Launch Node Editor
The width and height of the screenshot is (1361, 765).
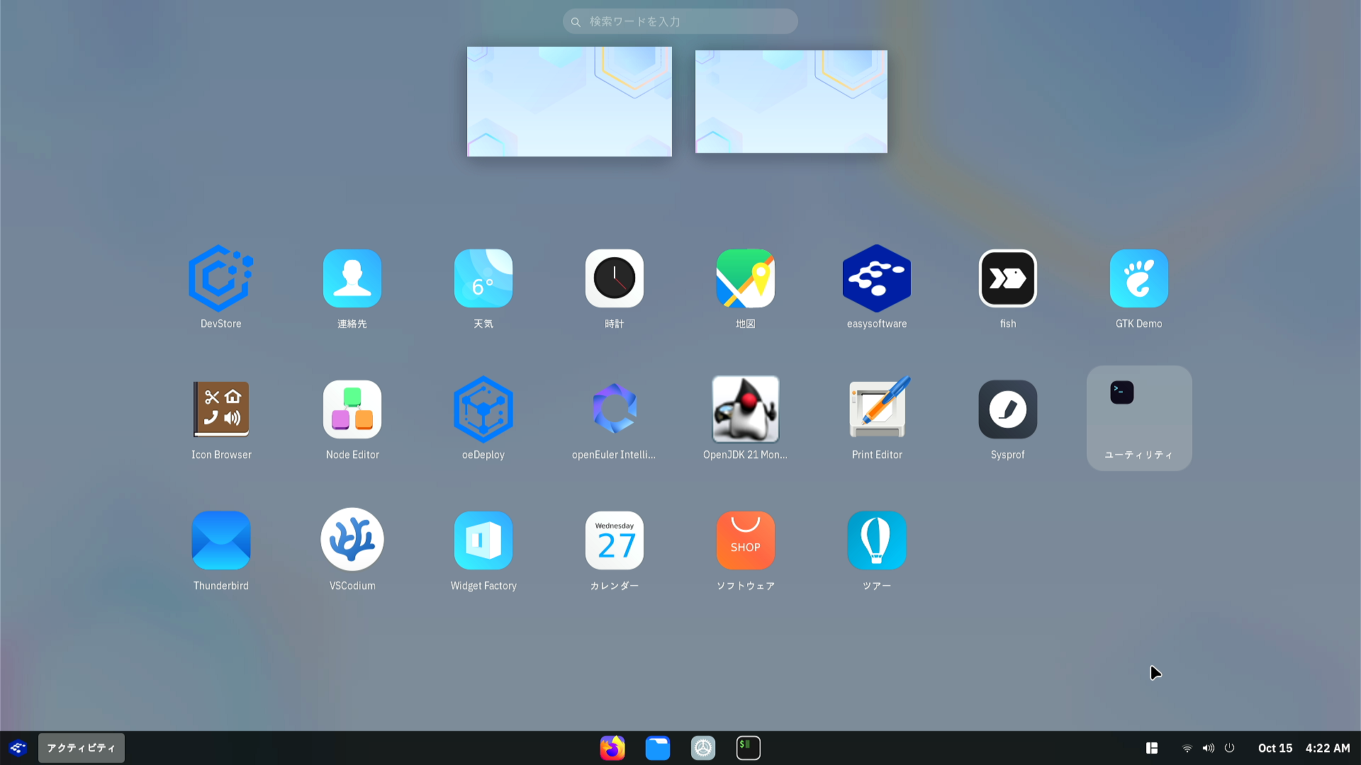352,410
